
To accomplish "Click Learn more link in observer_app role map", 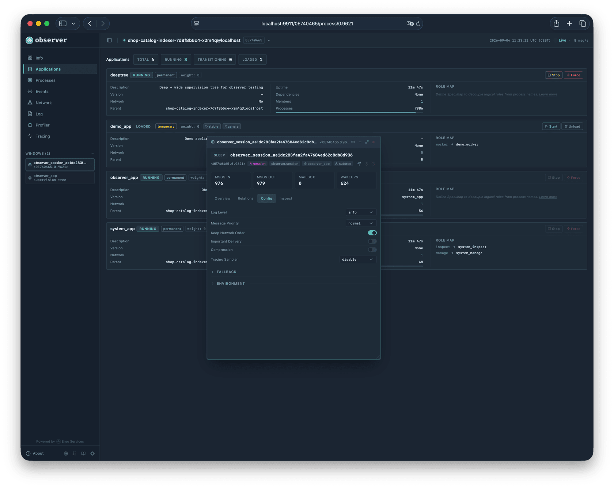I will coord(548,197).
